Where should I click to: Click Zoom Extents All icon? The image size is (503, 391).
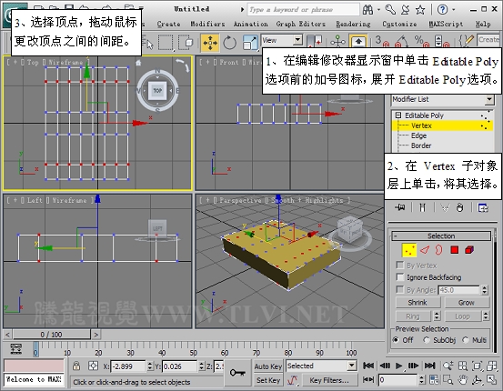click(x=492, y=366)
